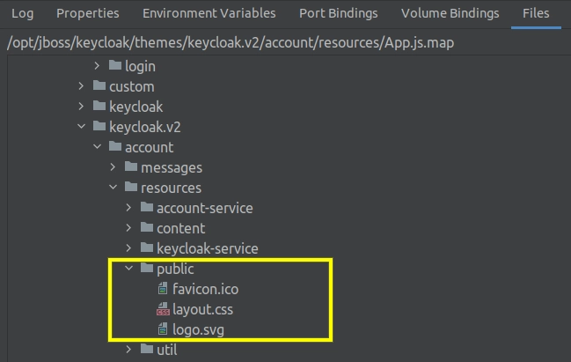Image resolution: width=571 pixels, height=362 pixels.
Task: Click the logo.svg file icon
Action: [163, 329]
